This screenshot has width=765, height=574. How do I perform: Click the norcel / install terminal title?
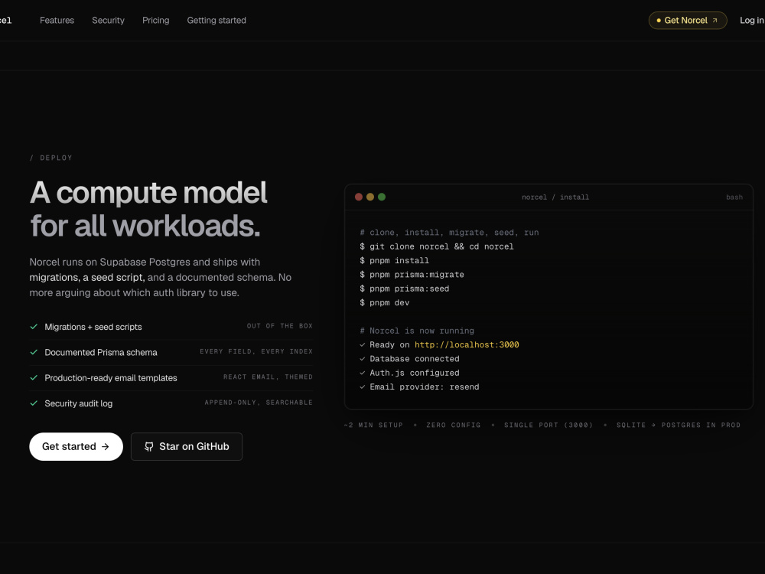coord(555,197)
